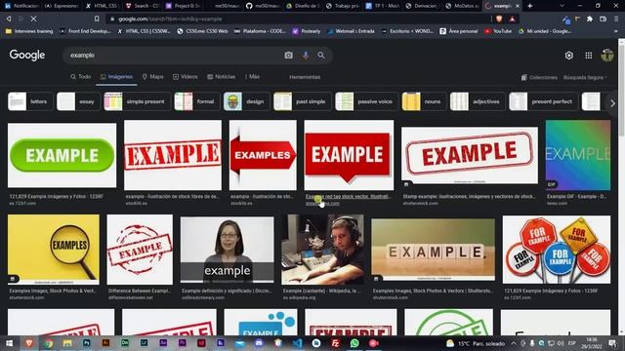
Task: Search by image using camera icon
Action: pyautogui.click(x=289, y=56)
